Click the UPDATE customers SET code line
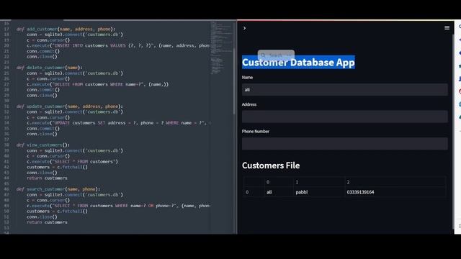 (118, 123)
